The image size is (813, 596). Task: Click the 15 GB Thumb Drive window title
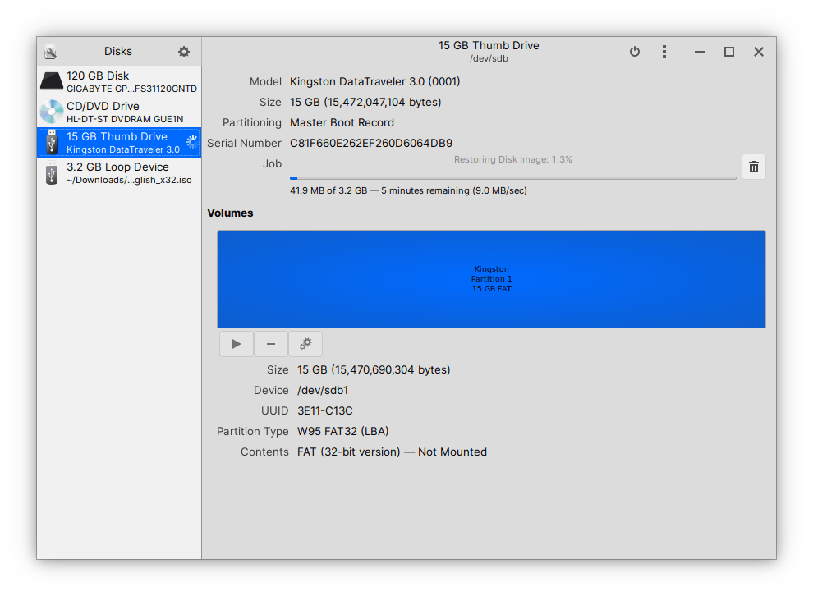(x=489, y=46)
